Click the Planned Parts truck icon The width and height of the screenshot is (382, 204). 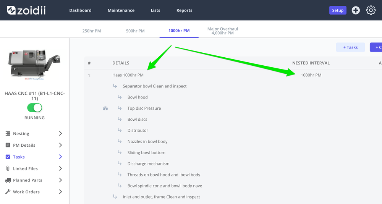[x=8, y=180]
